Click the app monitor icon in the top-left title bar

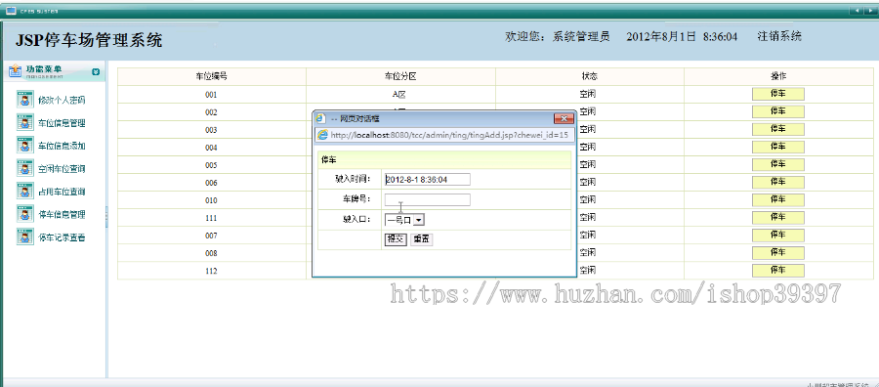pyautogui.click(x=10, y=11)
